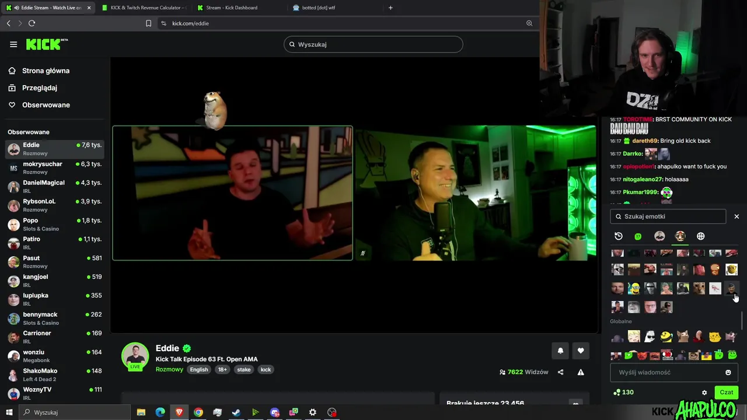Toggle emote picker smiley in message box
The image size is (747, 420).
[x=728, y=372]
